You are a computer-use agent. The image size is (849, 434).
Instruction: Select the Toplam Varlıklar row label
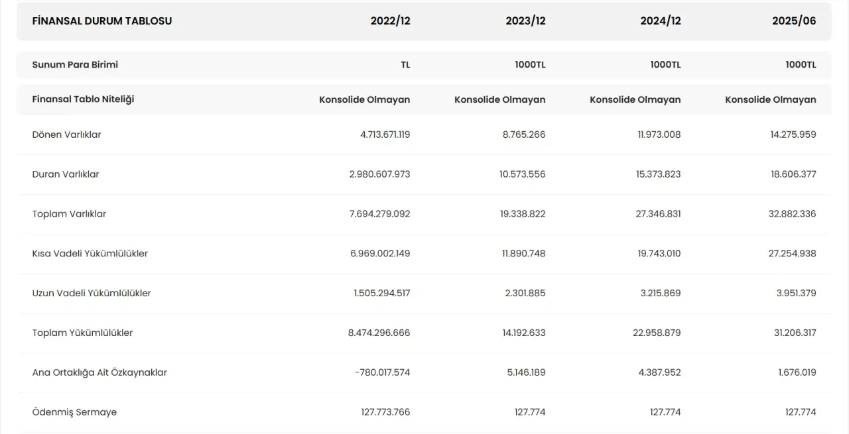[69, 214]
